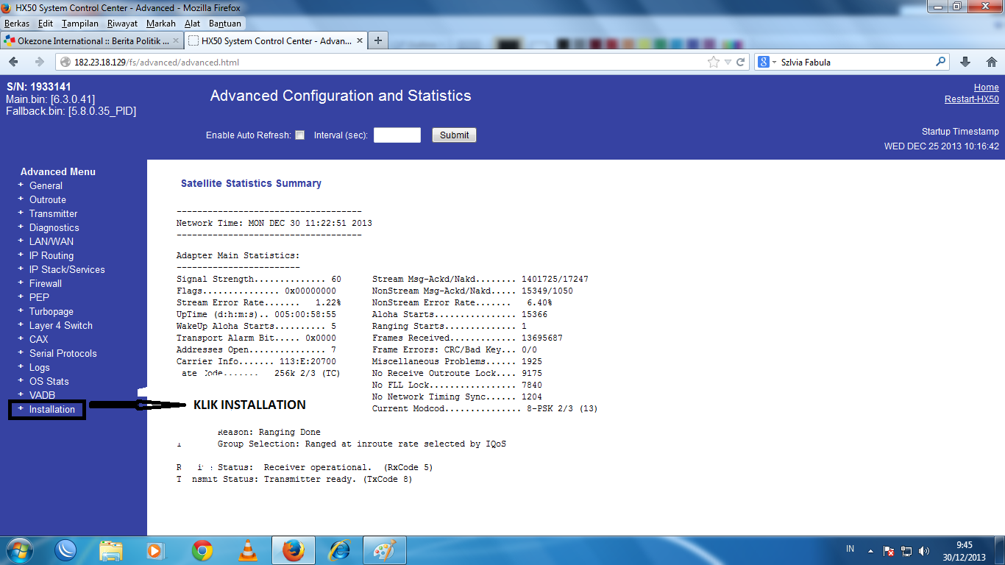Open the Restart-HX50 link
1005x565 pixels.
[971, 98]
